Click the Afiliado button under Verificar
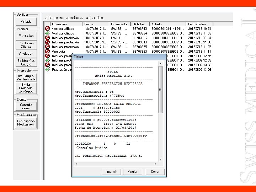256x192 pixels. pyautogui.click(x=26, y=22)
